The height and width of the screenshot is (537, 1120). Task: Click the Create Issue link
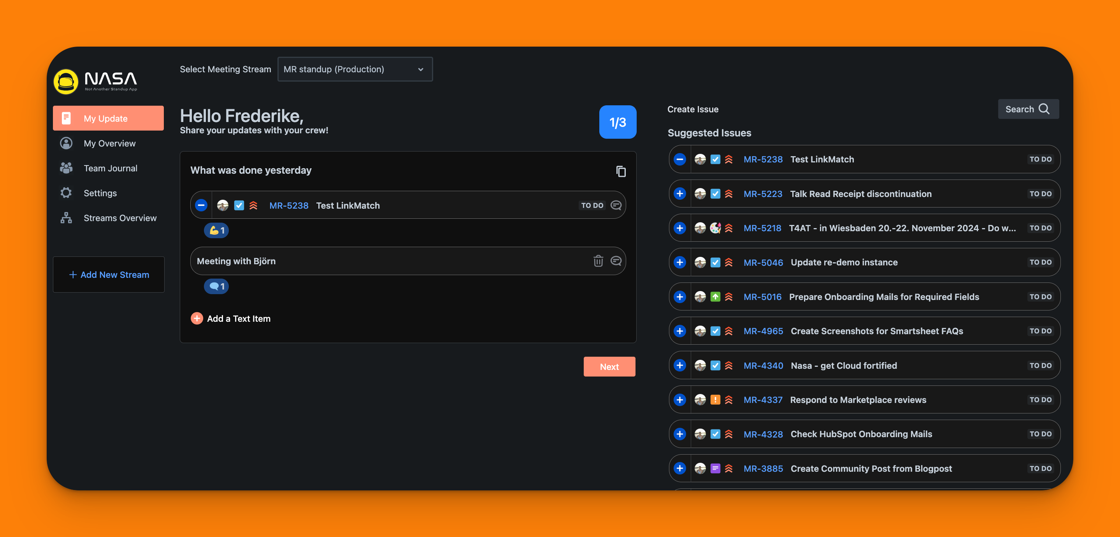(693, 109)
